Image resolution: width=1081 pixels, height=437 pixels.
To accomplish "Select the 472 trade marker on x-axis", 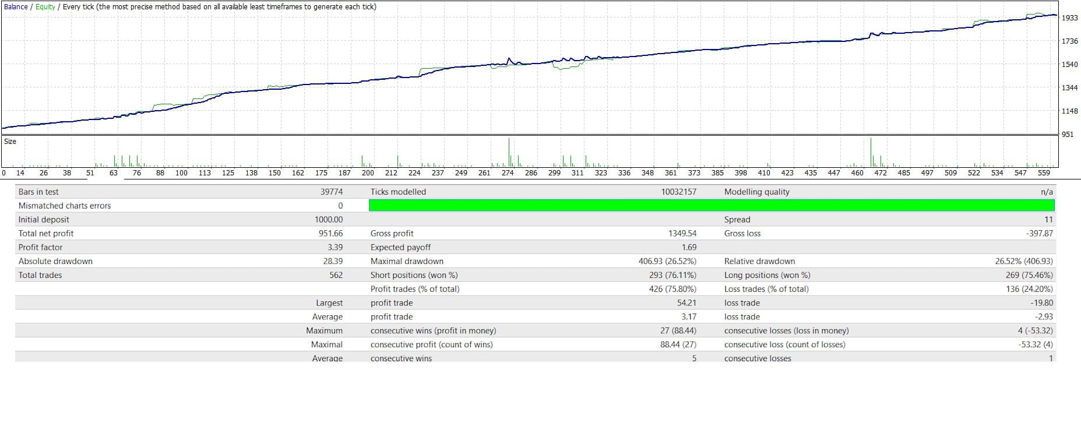I will coord(881,173).
